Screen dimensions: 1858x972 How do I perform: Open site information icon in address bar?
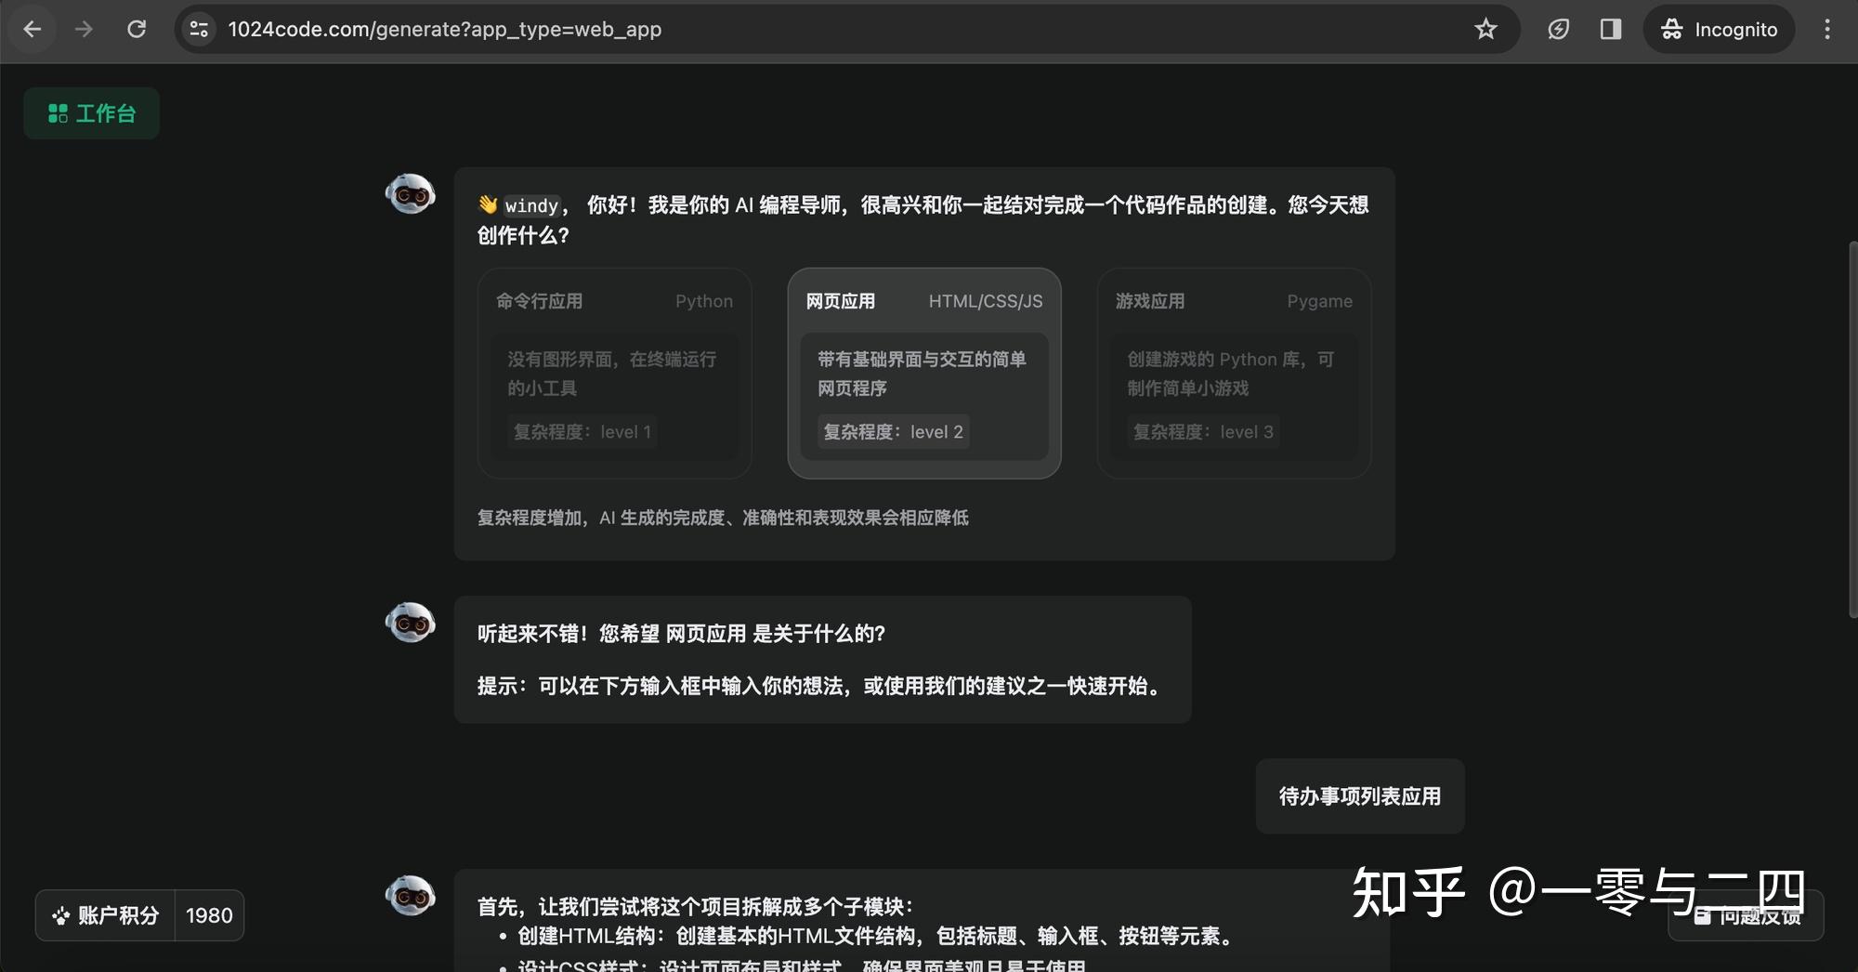[x=197, y=29]
